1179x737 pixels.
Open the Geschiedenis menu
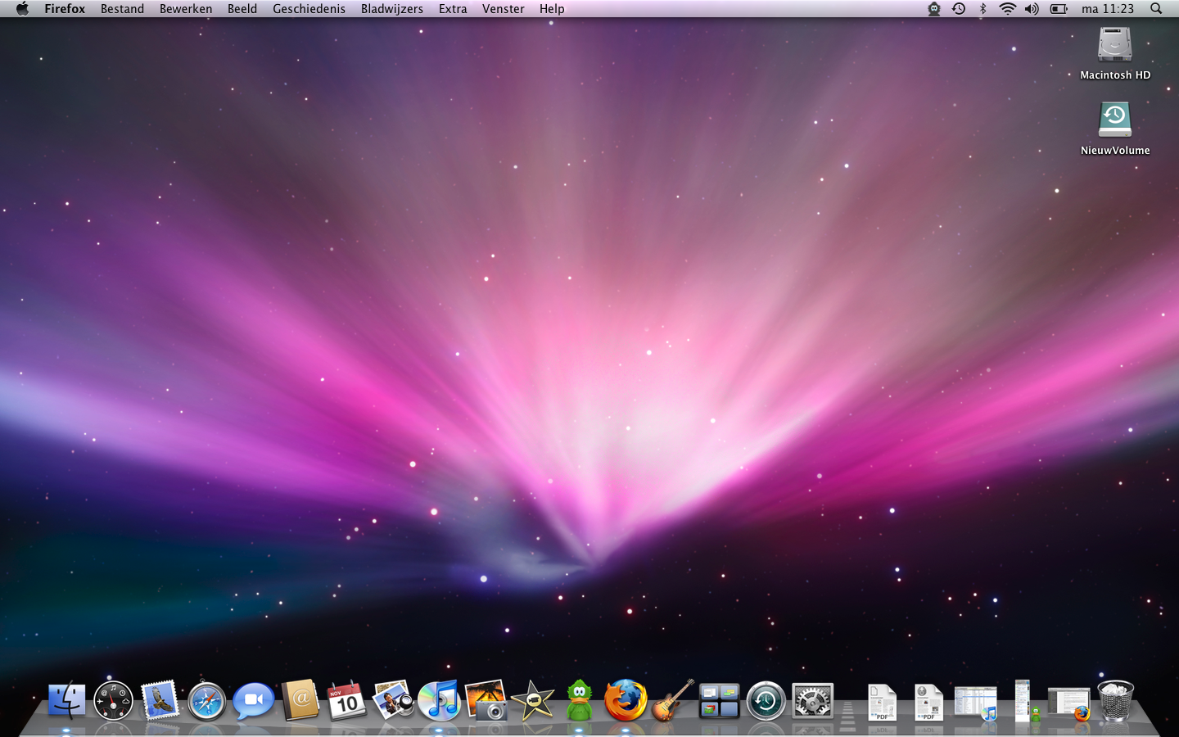(309, 9)
